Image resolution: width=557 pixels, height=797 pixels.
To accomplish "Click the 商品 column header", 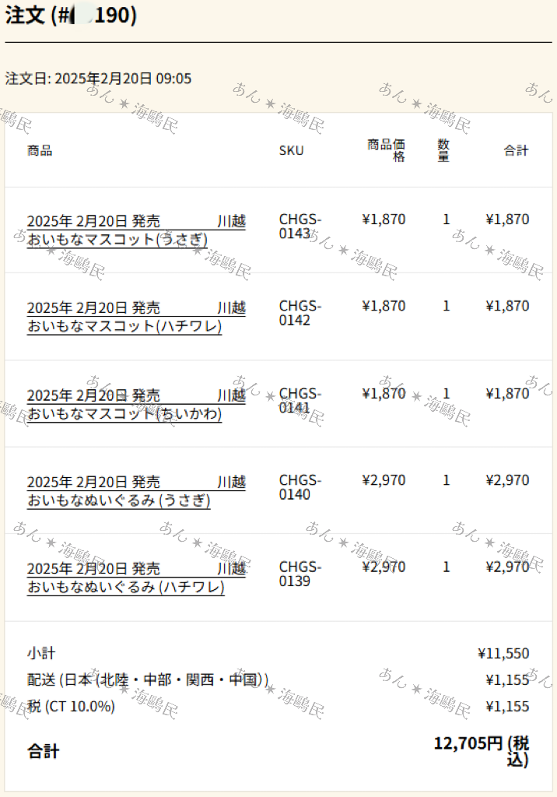I will pos(40,150).
